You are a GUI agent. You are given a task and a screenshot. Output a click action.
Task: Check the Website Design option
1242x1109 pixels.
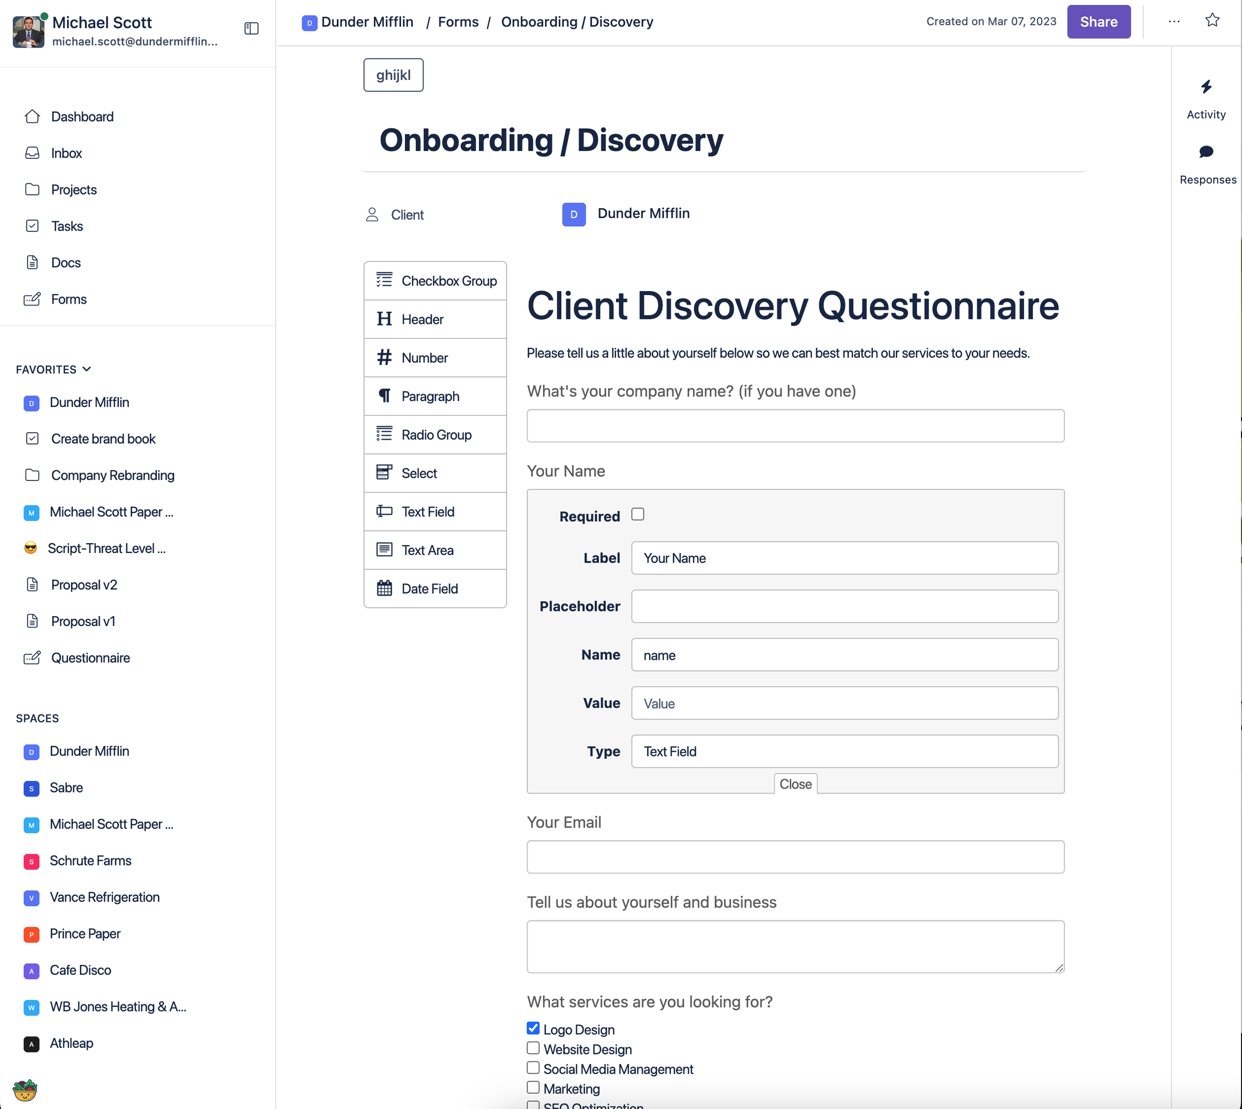coord(533,1048)
